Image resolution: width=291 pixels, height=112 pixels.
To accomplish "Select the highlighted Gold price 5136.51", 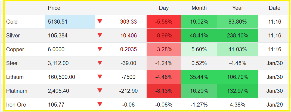I will [57, 22].
